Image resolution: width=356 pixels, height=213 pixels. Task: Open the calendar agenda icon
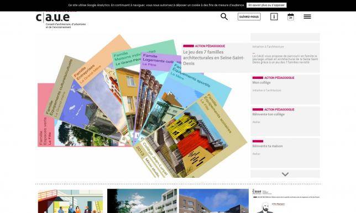point(291,17)
